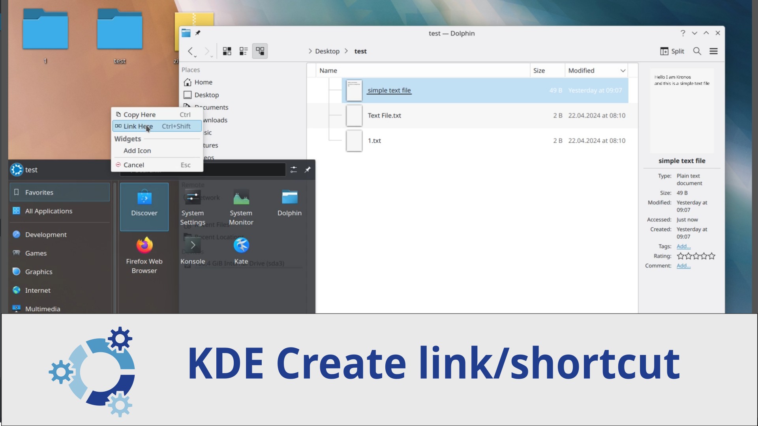
Task: Switch Dolphin to Compact view mode
Action: pyautogui.click(x=244, y=51)
